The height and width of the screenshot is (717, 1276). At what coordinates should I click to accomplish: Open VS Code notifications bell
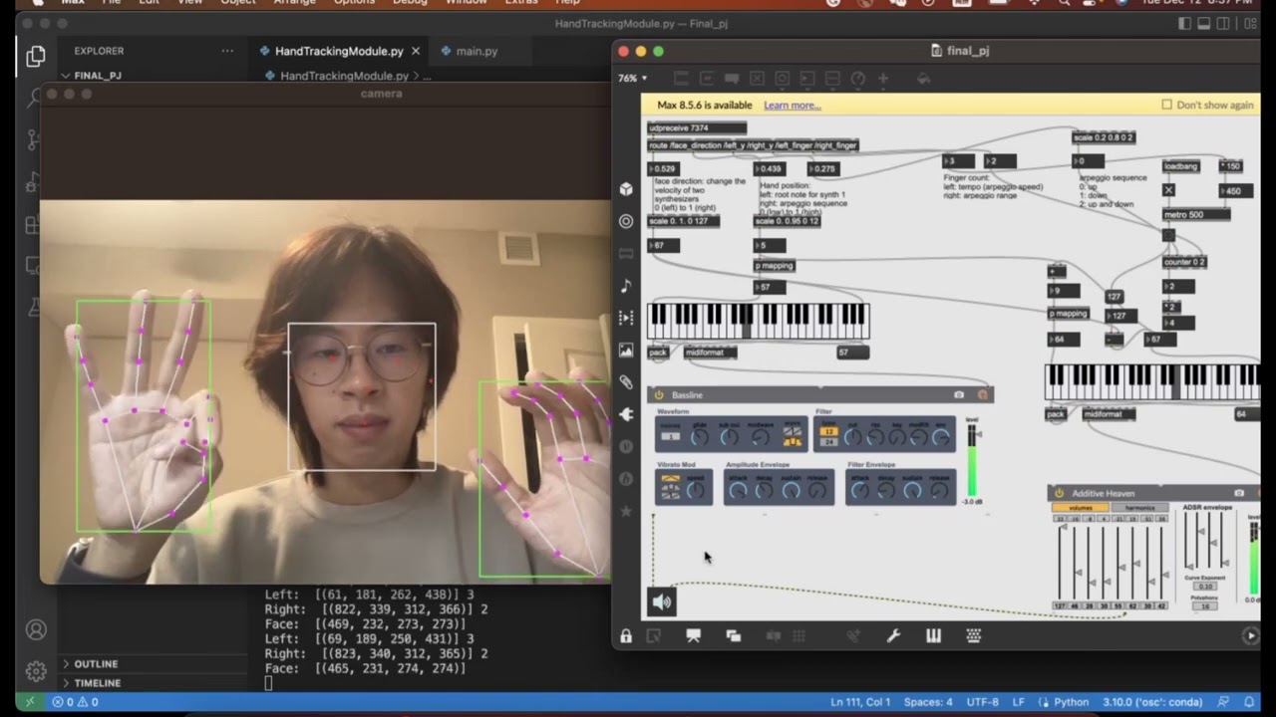[1251, 702]
